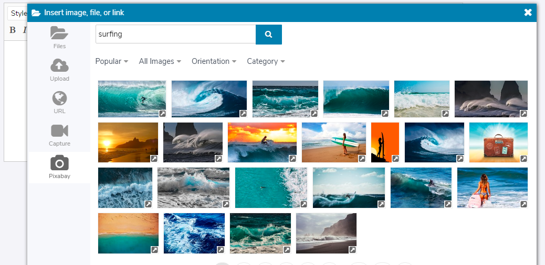Select the aerial dark sea foam thumbnail
This screenshot has height=265, width=545.
pyautogui.click(x=125, y=187)
